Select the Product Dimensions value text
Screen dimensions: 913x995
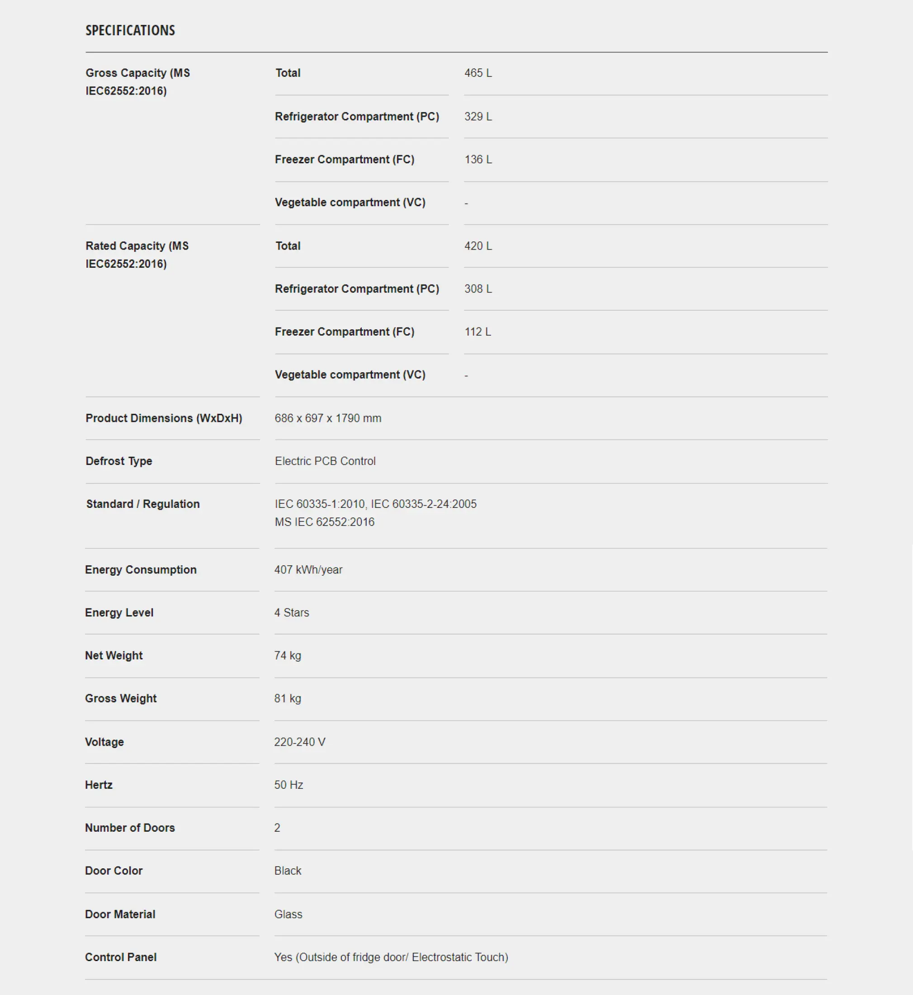(328, 418)
